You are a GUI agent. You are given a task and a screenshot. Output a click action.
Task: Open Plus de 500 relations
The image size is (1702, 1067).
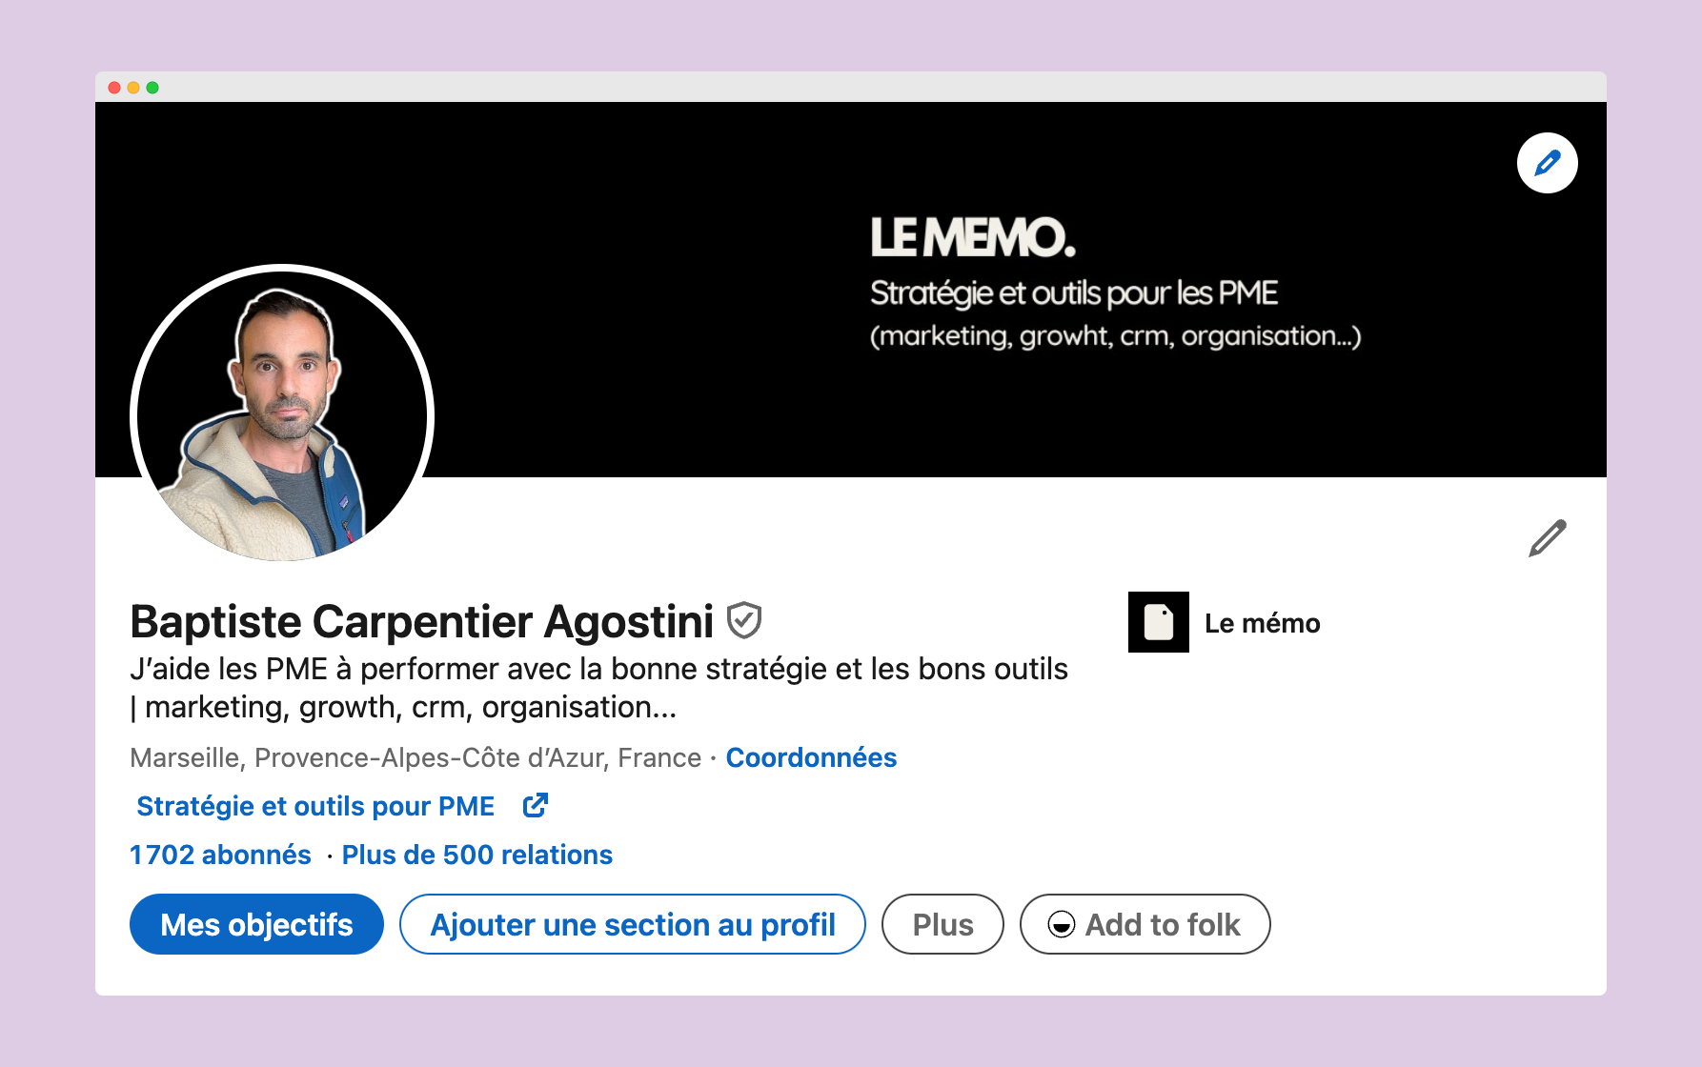point(476,855)
